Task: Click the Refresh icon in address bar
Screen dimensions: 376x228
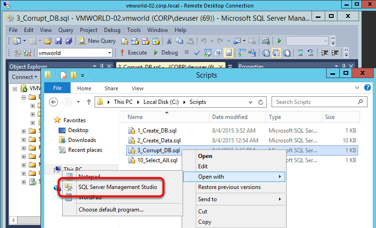Action: tap(261, 102)
